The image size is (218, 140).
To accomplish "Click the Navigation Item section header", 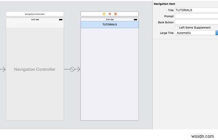I will (x=164, y=4).
